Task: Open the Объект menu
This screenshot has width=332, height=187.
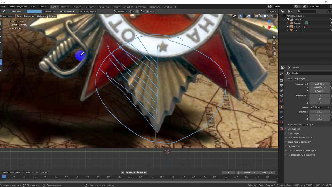Action: tap(52, 16)
